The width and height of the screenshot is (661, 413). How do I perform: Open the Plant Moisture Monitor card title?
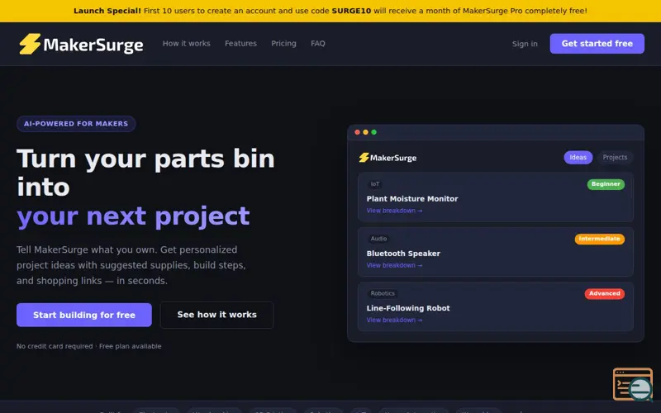(411, 199)
